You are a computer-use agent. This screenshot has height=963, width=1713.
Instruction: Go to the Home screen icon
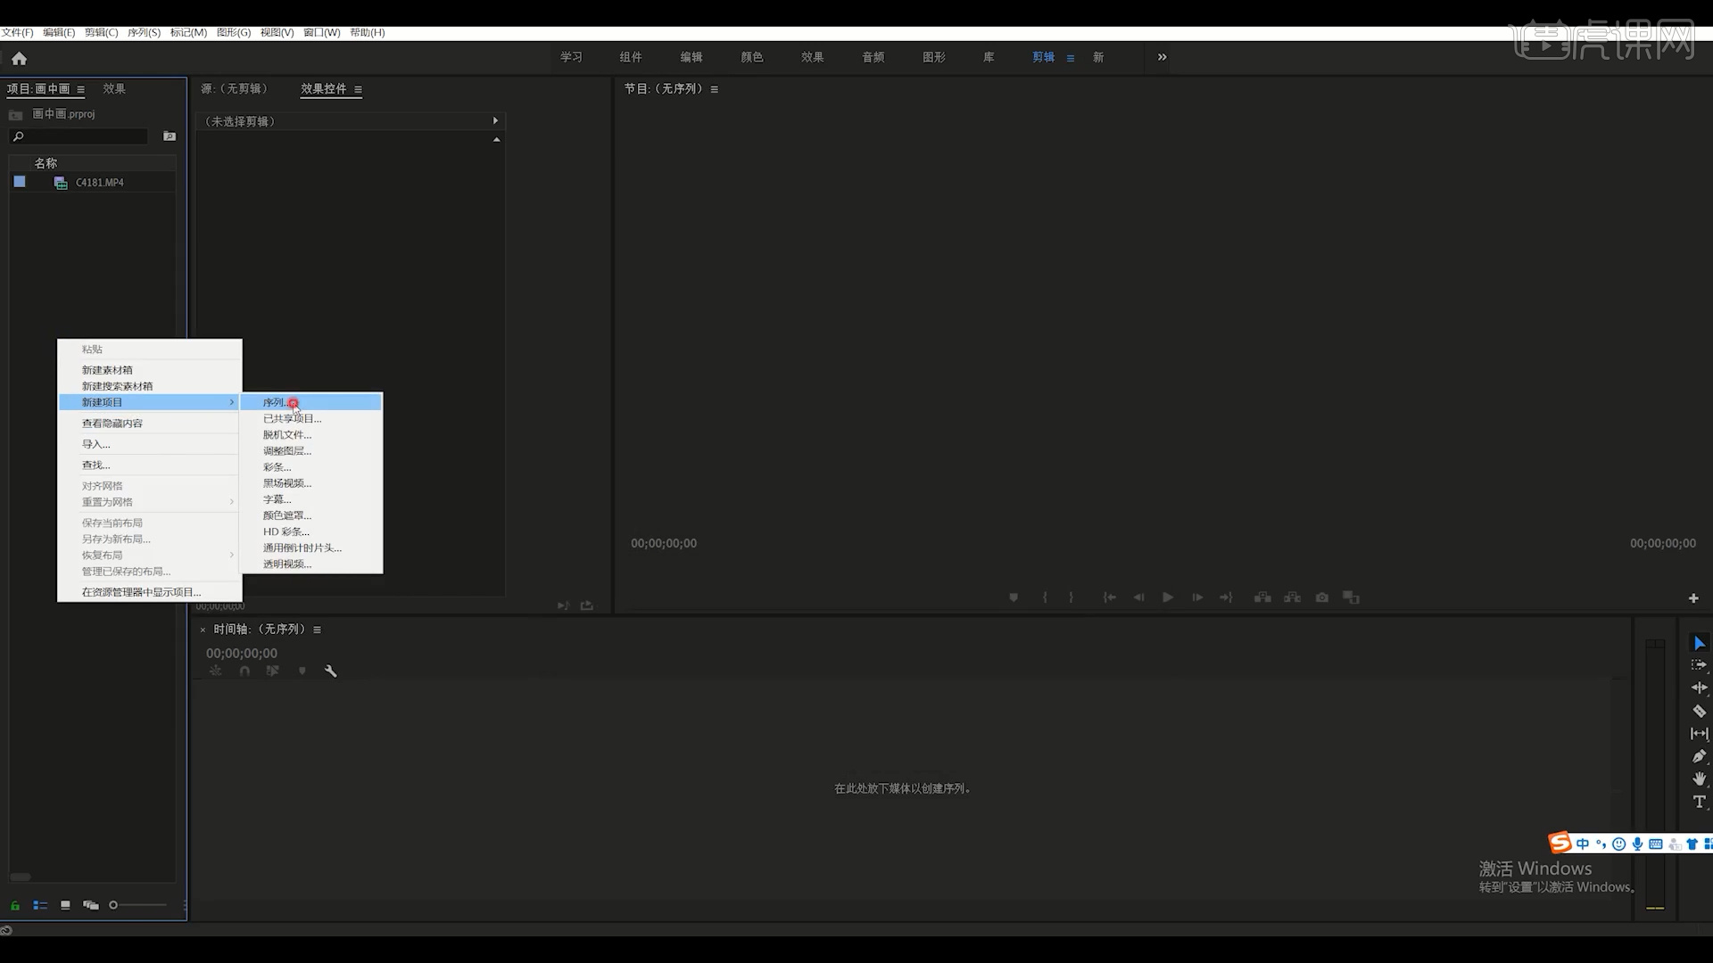coord(19,59)
